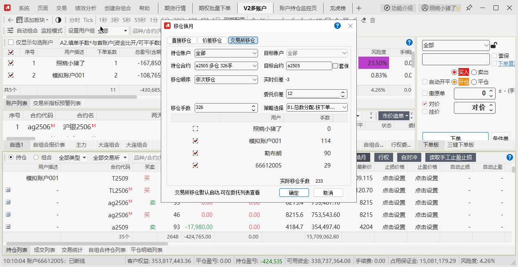The image size is (518, 267).
Task: Open the 市价追单 dropdown
Action: [395, 116]
